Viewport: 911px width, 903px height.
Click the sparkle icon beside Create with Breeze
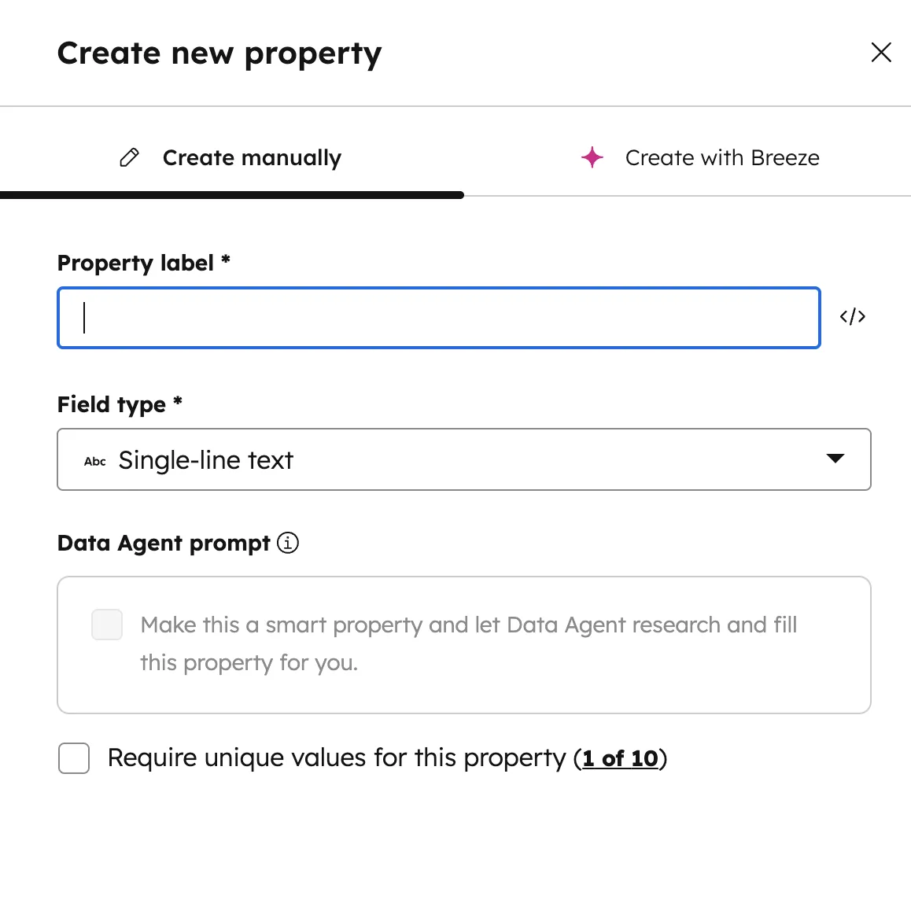point(592,157)
